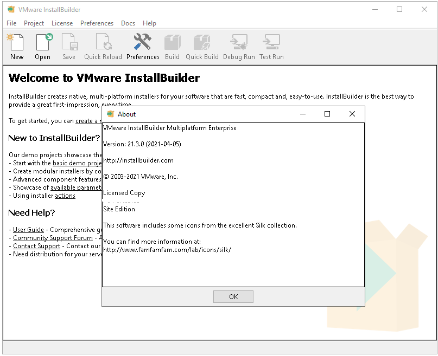Screen dimensions: 438x356
Task: Click the http://installbuilder.com text
Action: click(138, 160)
